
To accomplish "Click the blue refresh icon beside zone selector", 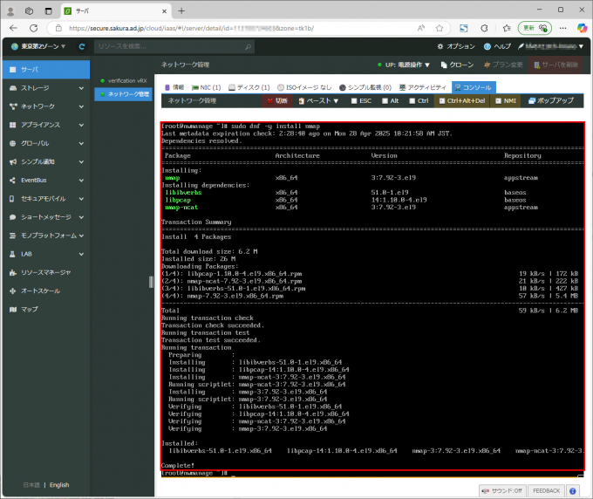I will (x=82, y=46).
